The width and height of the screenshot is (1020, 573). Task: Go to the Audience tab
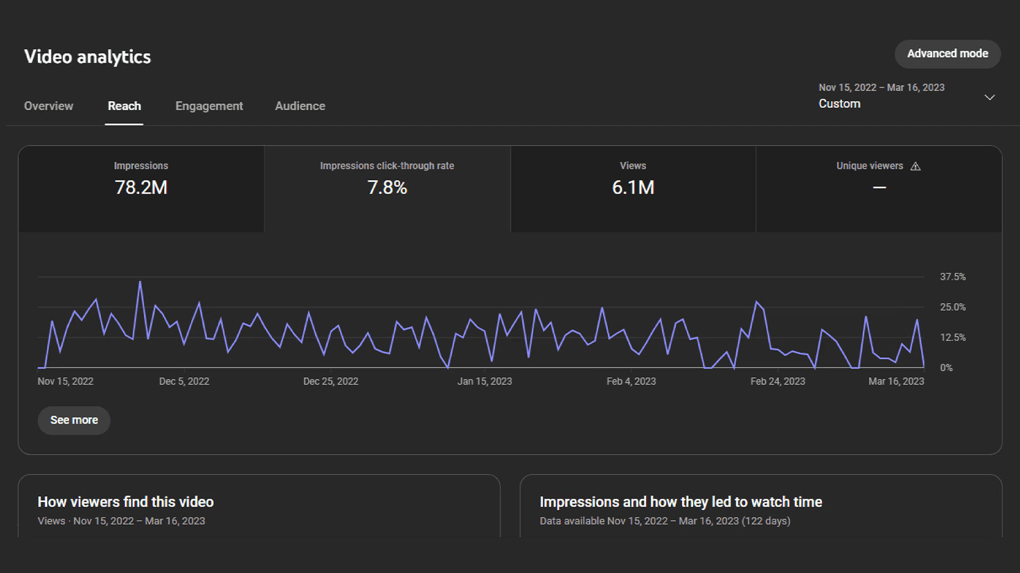(x=300, y=106)
